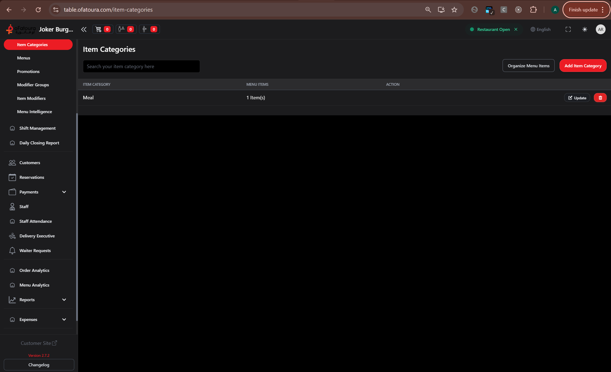Click the AR user avatar
Viewport: 611px width, 372px height.
[600, 29]
